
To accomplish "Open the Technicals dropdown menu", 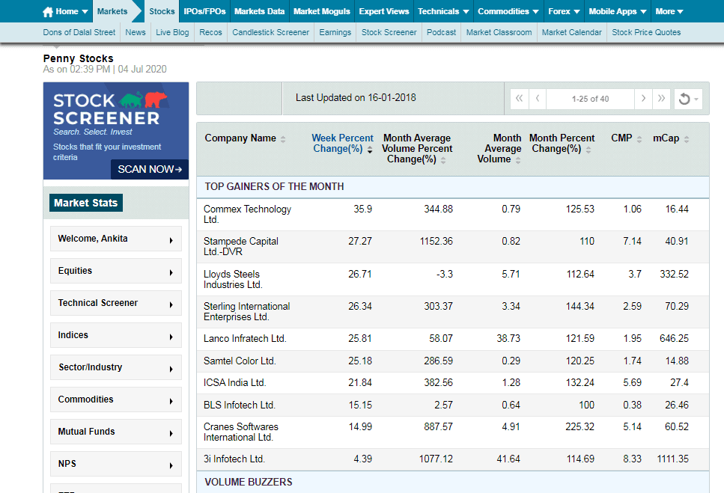I will pyautogui.click(x=442, y=11).
